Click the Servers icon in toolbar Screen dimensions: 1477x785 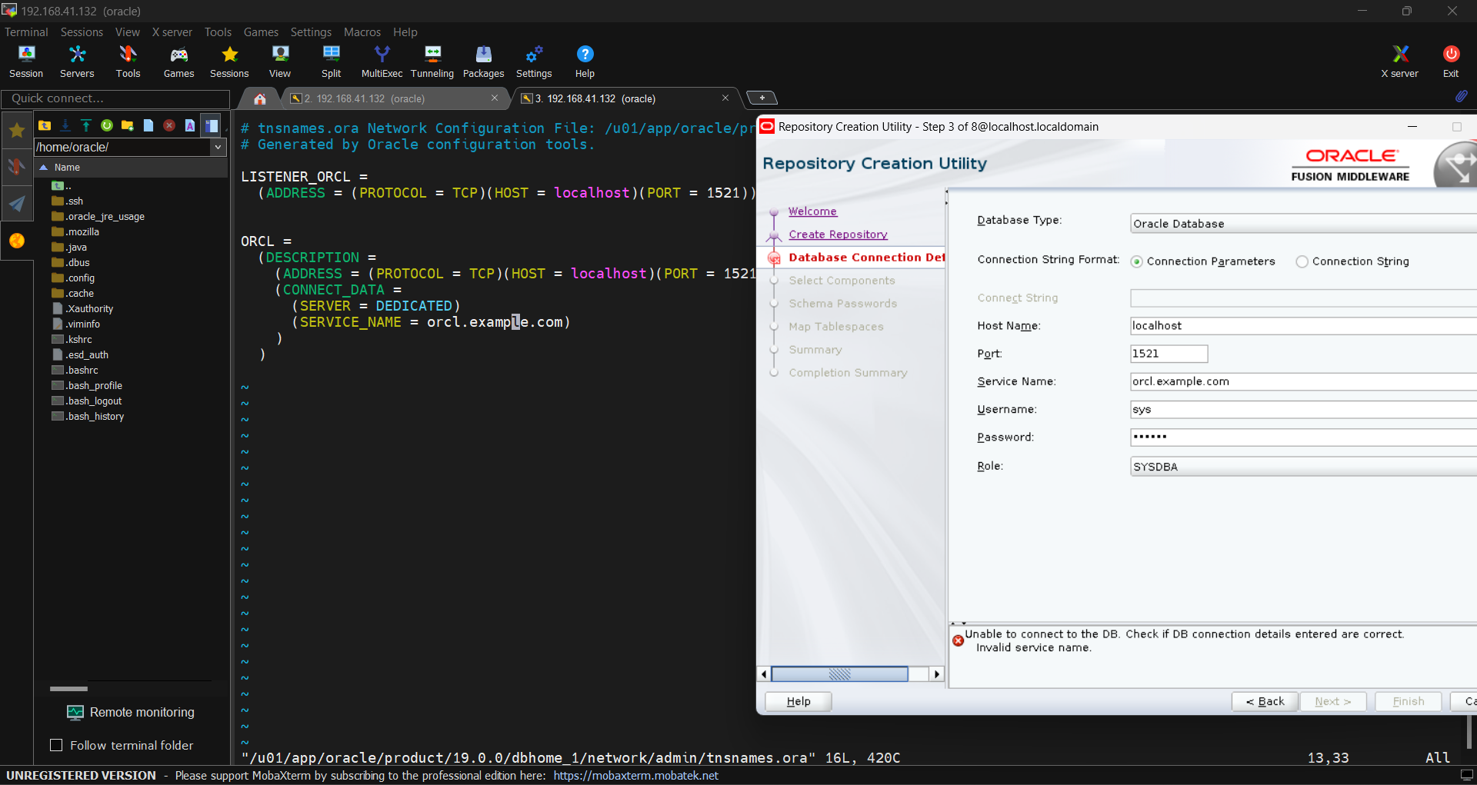pyautogui.click(x=77, y=62)
